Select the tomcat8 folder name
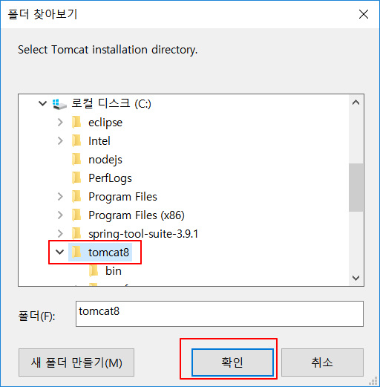The height and width of the screenshot is (387, 380). 109,253
